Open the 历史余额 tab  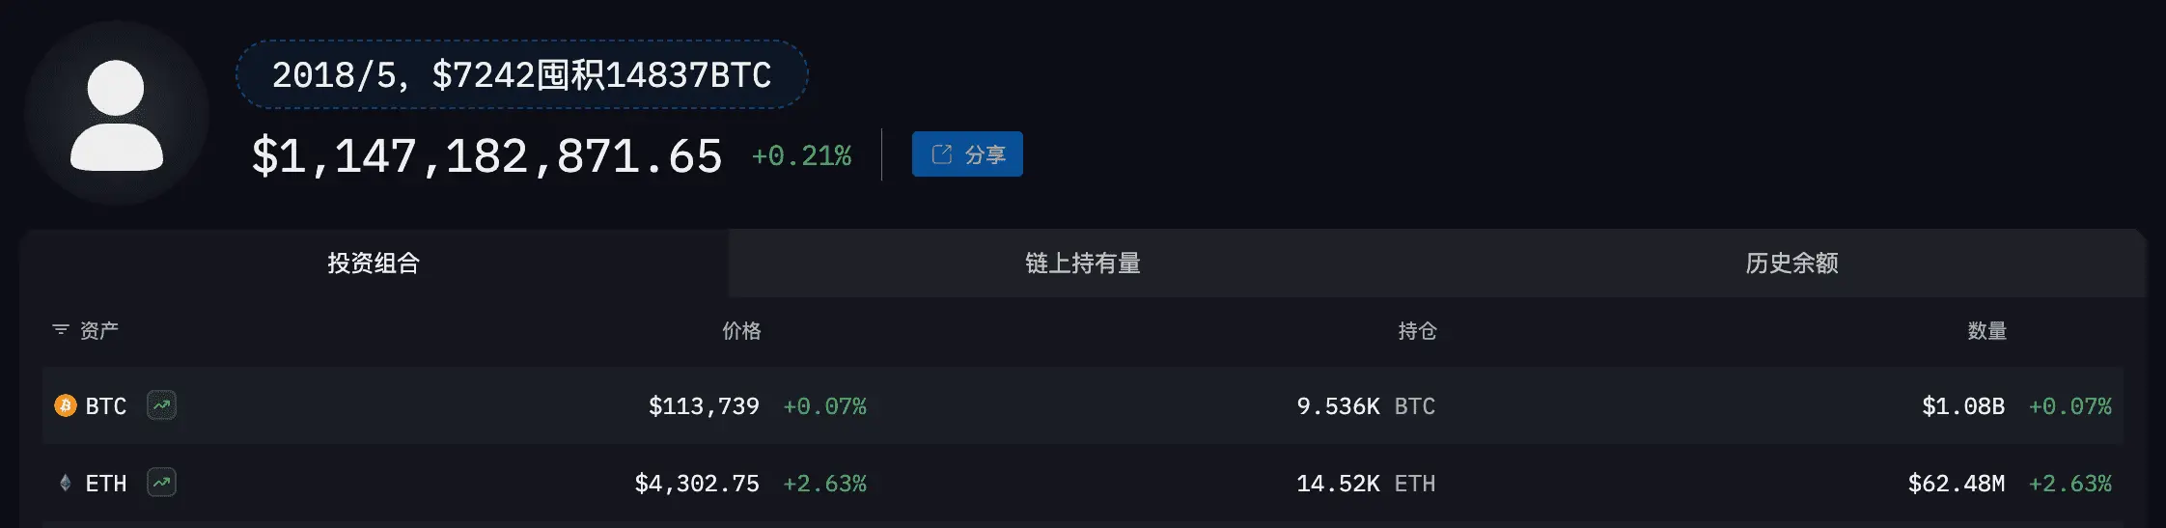pos(1791,263)
